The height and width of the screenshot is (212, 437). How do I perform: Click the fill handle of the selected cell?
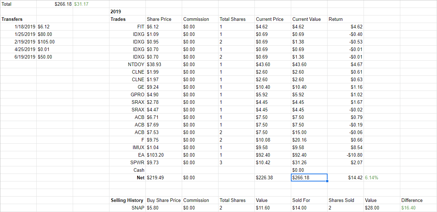327,181
